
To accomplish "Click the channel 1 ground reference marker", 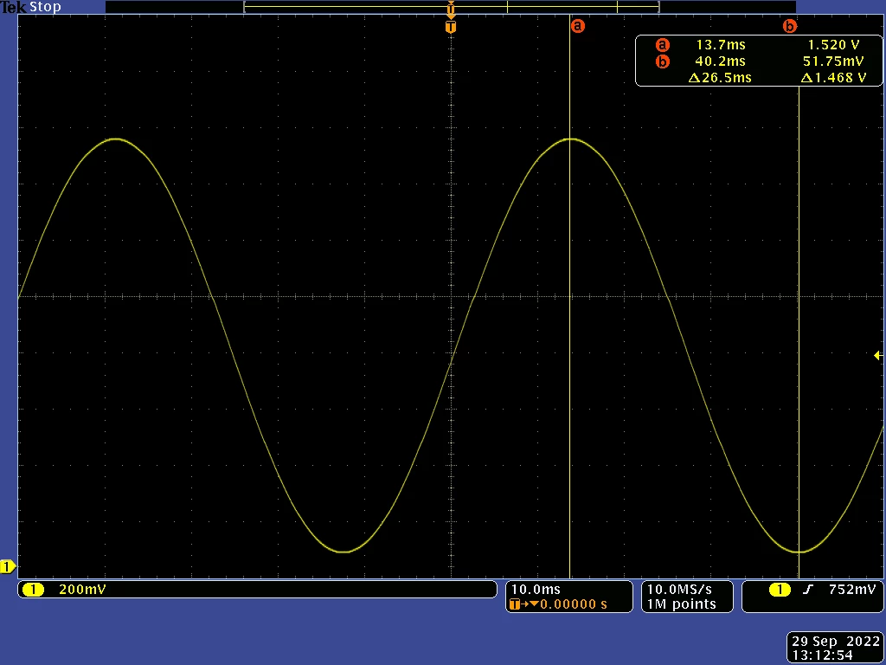I will 7,566.
